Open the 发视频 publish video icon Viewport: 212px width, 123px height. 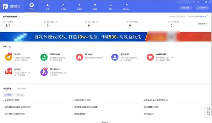tap(79, 5)
